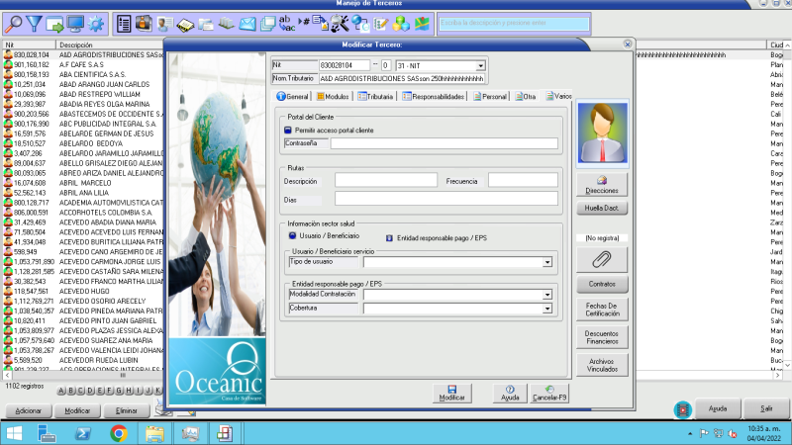792x445 pixels.
Task: Click the blue monitor toolbar icon
Action: (75, 24)
